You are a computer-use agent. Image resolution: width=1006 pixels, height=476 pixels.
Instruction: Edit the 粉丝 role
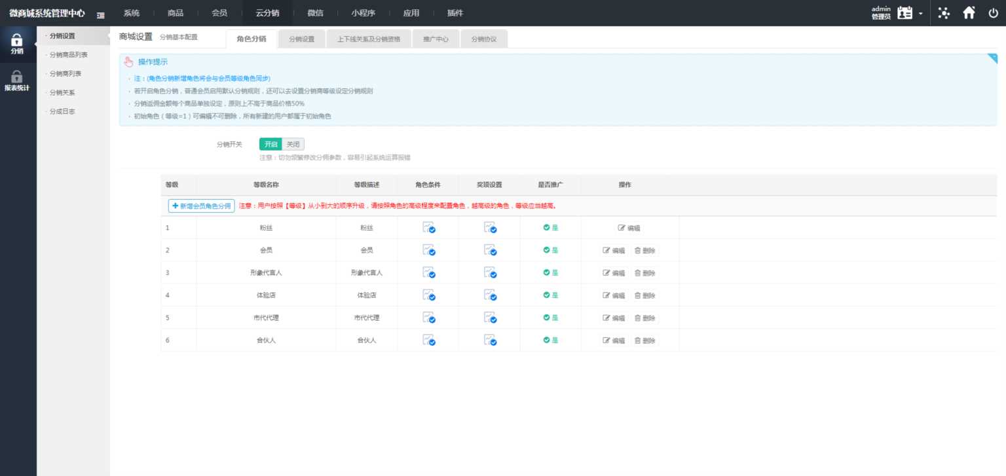[x=629, y=229]
